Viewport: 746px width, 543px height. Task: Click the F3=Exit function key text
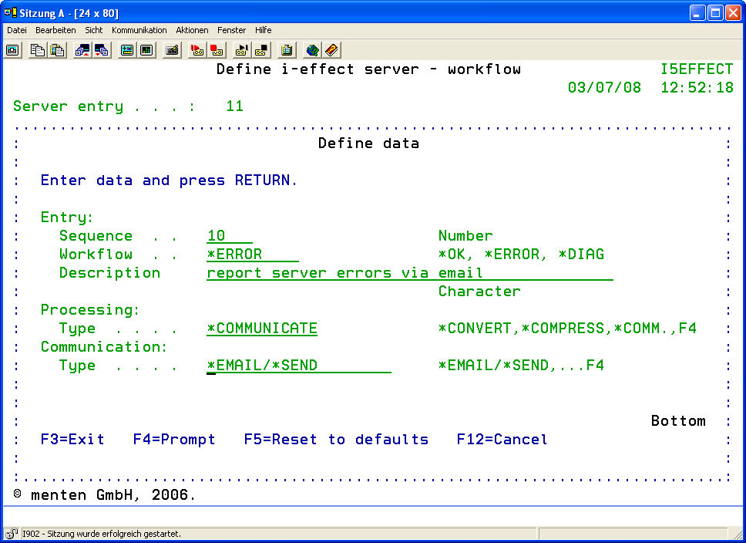pyautogui.click(x=72, y=440)
